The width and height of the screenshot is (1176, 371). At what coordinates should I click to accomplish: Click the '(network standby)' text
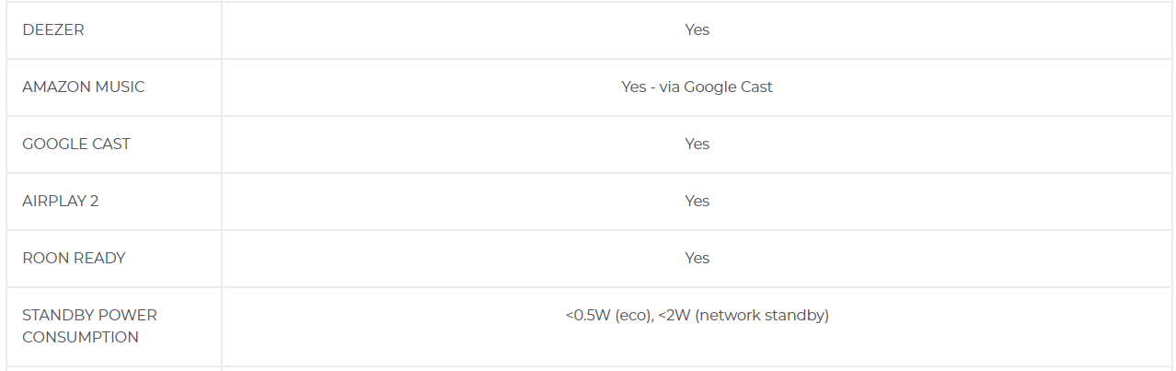click(762, 315)
